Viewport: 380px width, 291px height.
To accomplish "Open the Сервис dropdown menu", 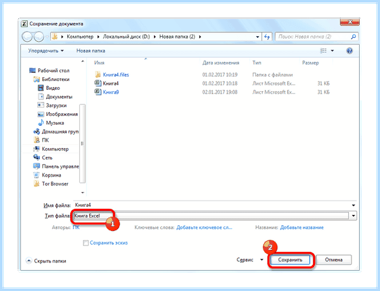I will coord(250,260).
